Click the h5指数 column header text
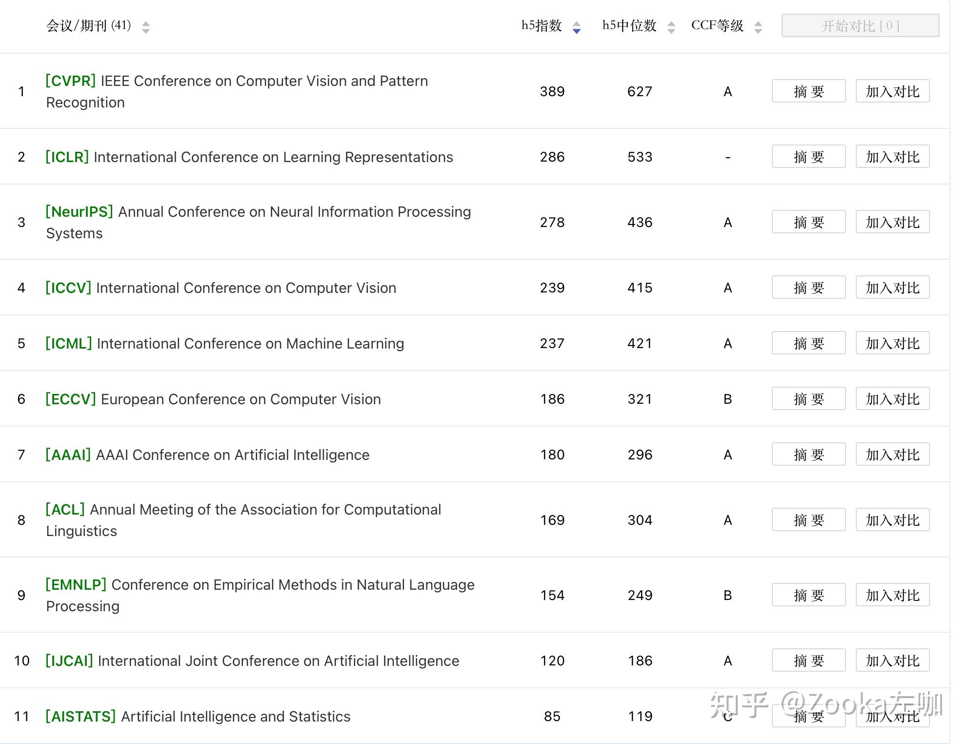968x744 pixels. point(542,25)
